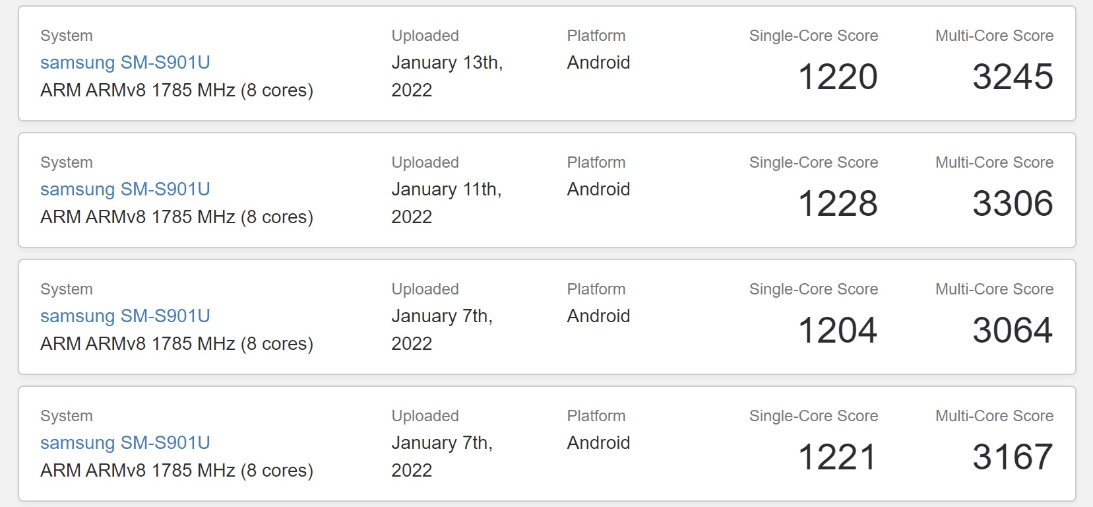Open the samsung SM-S901U link dated January 13th

pos(125,63)
